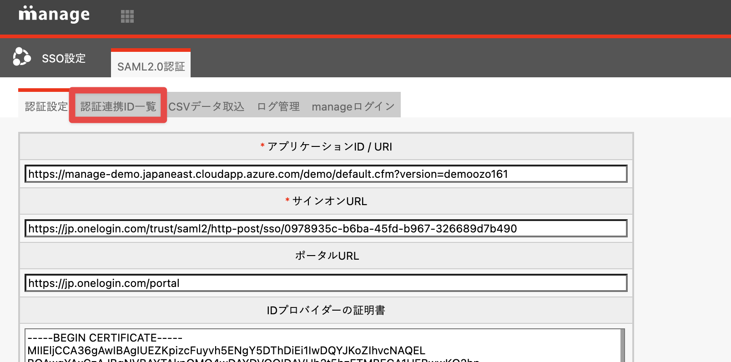Viewport: 731px width, 362px height.
Task: Click the ポータルURL label
Action: 327,256
